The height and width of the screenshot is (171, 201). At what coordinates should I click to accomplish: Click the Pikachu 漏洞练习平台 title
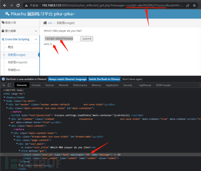point(43,14)
